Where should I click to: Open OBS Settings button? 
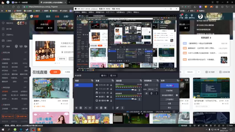point(169,104)
